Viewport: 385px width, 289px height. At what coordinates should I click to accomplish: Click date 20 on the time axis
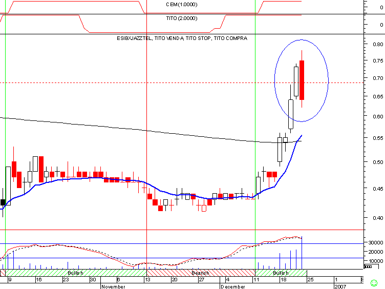click(x=175, y=279)
